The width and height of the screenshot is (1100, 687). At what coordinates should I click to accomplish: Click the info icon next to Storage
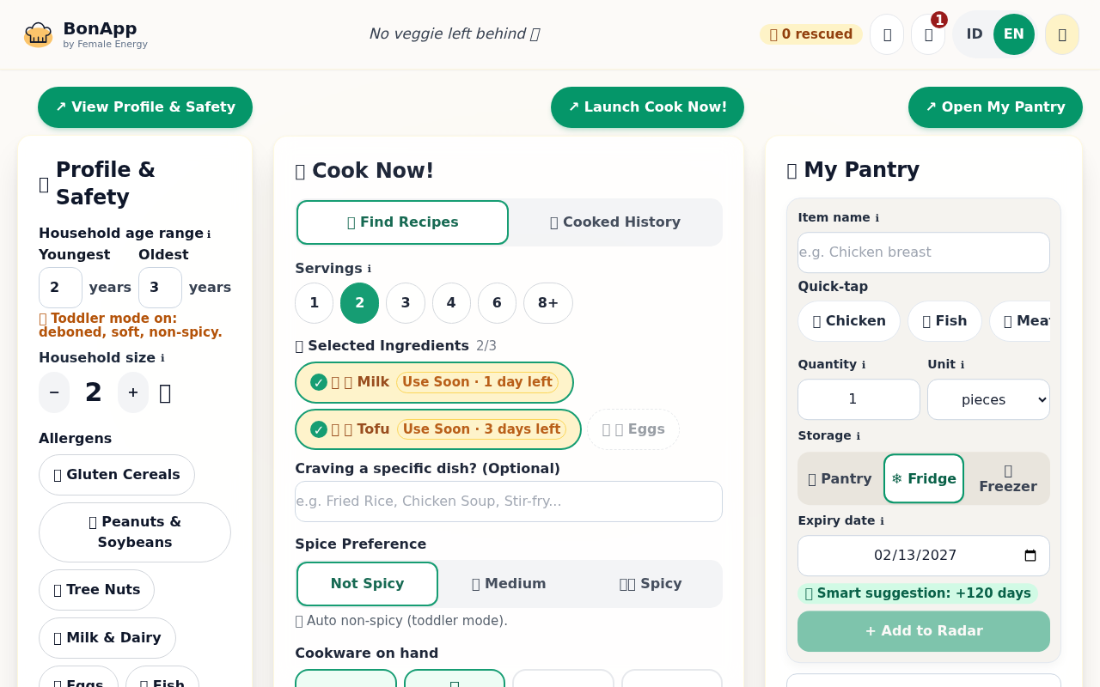(858, 436)
